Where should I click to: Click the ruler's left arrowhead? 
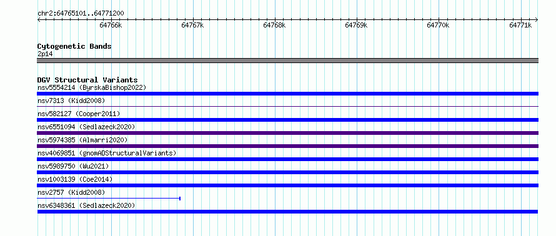point(39,20)
